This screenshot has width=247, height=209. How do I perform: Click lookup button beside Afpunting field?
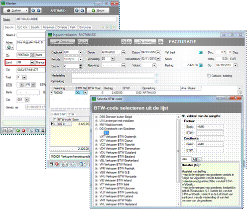coord(123,65)
